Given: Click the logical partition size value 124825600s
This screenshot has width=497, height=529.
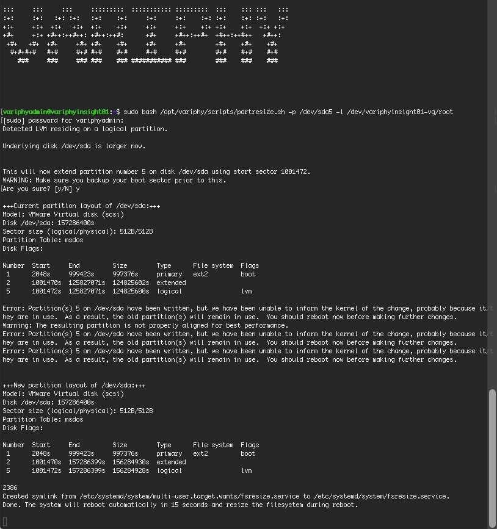Looking at the screenshot, I should tap(131, 291).
